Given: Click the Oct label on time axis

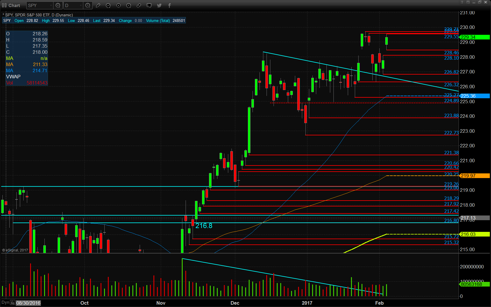Looking at the screenshot, I should click(84, 303).
